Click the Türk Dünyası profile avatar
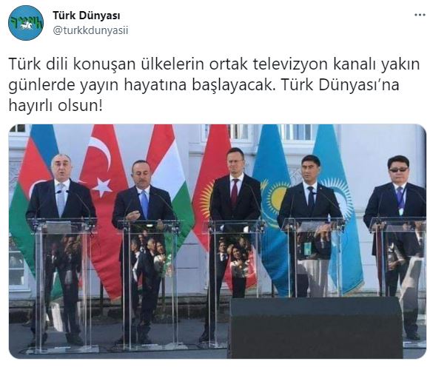 point(26,23)
